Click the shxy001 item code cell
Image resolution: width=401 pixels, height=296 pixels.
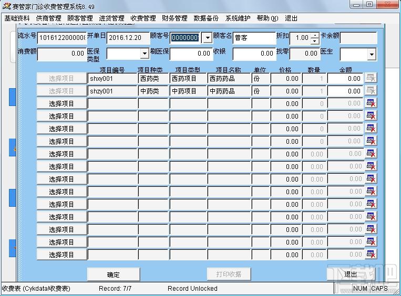tap(112, 78)
